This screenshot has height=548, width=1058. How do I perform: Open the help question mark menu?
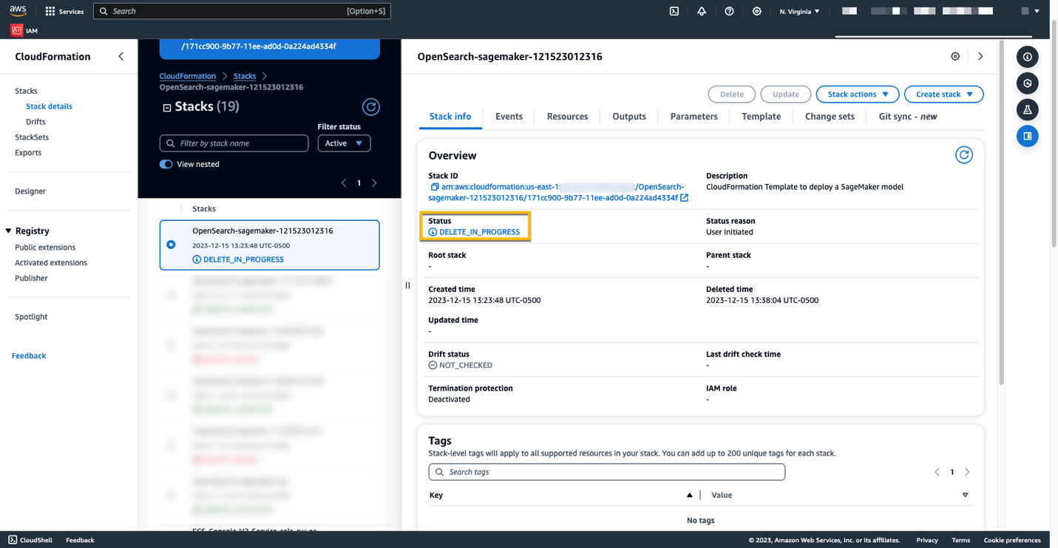pyautogui.click(x=729, y=11)
